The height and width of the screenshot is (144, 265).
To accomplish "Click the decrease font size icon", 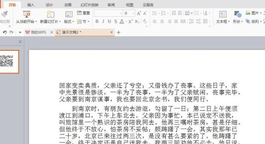I will coord(145,13).
